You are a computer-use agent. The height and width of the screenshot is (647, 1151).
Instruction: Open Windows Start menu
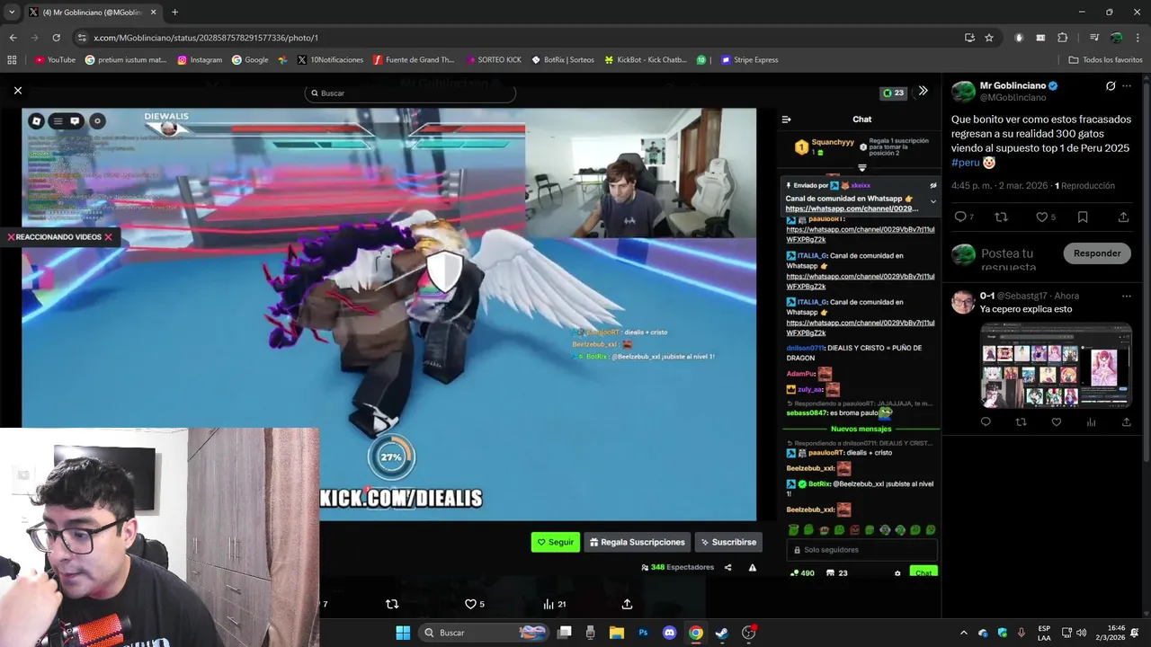pyautogui.click(x=403, y=633)
